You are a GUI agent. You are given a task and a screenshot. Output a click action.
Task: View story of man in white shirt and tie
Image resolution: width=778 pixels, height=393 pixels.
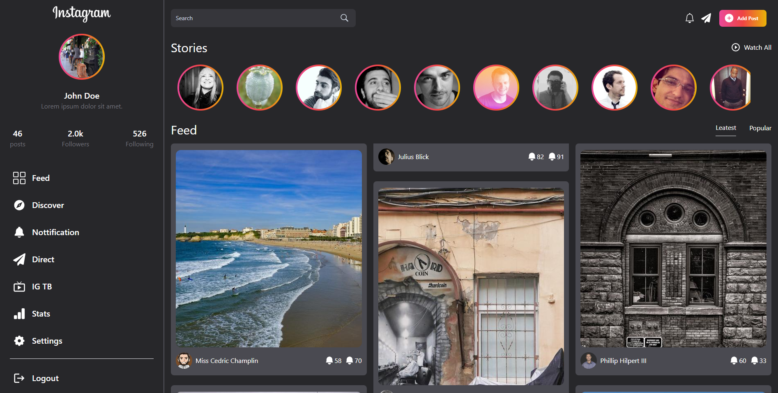[x=615, y=88]
